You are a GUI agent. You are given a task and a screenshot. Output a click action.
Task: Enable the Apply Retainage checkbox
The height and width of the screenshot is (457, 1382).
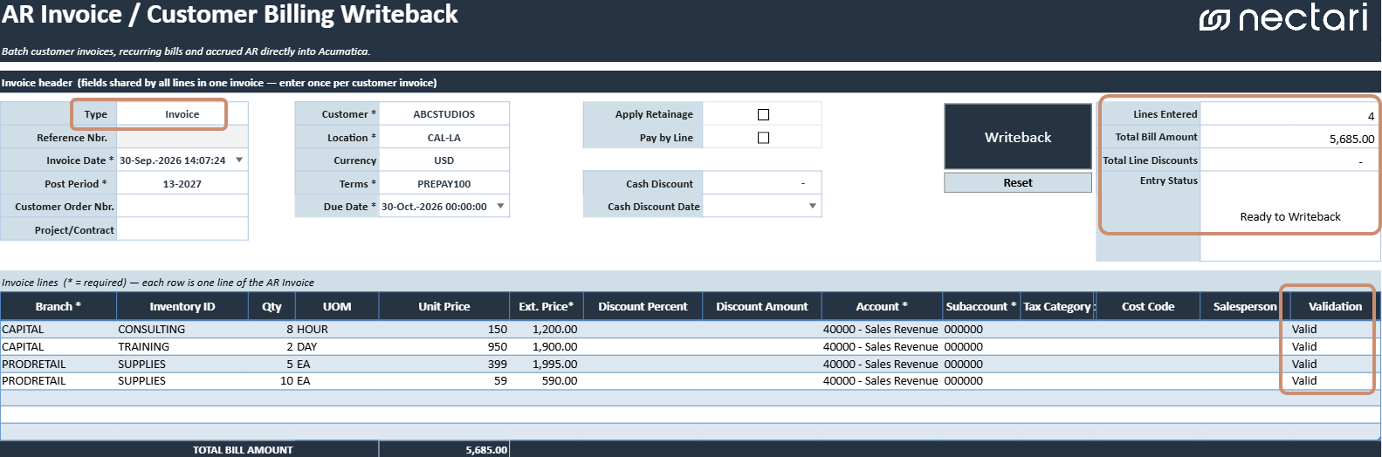[x=763, y=114]
